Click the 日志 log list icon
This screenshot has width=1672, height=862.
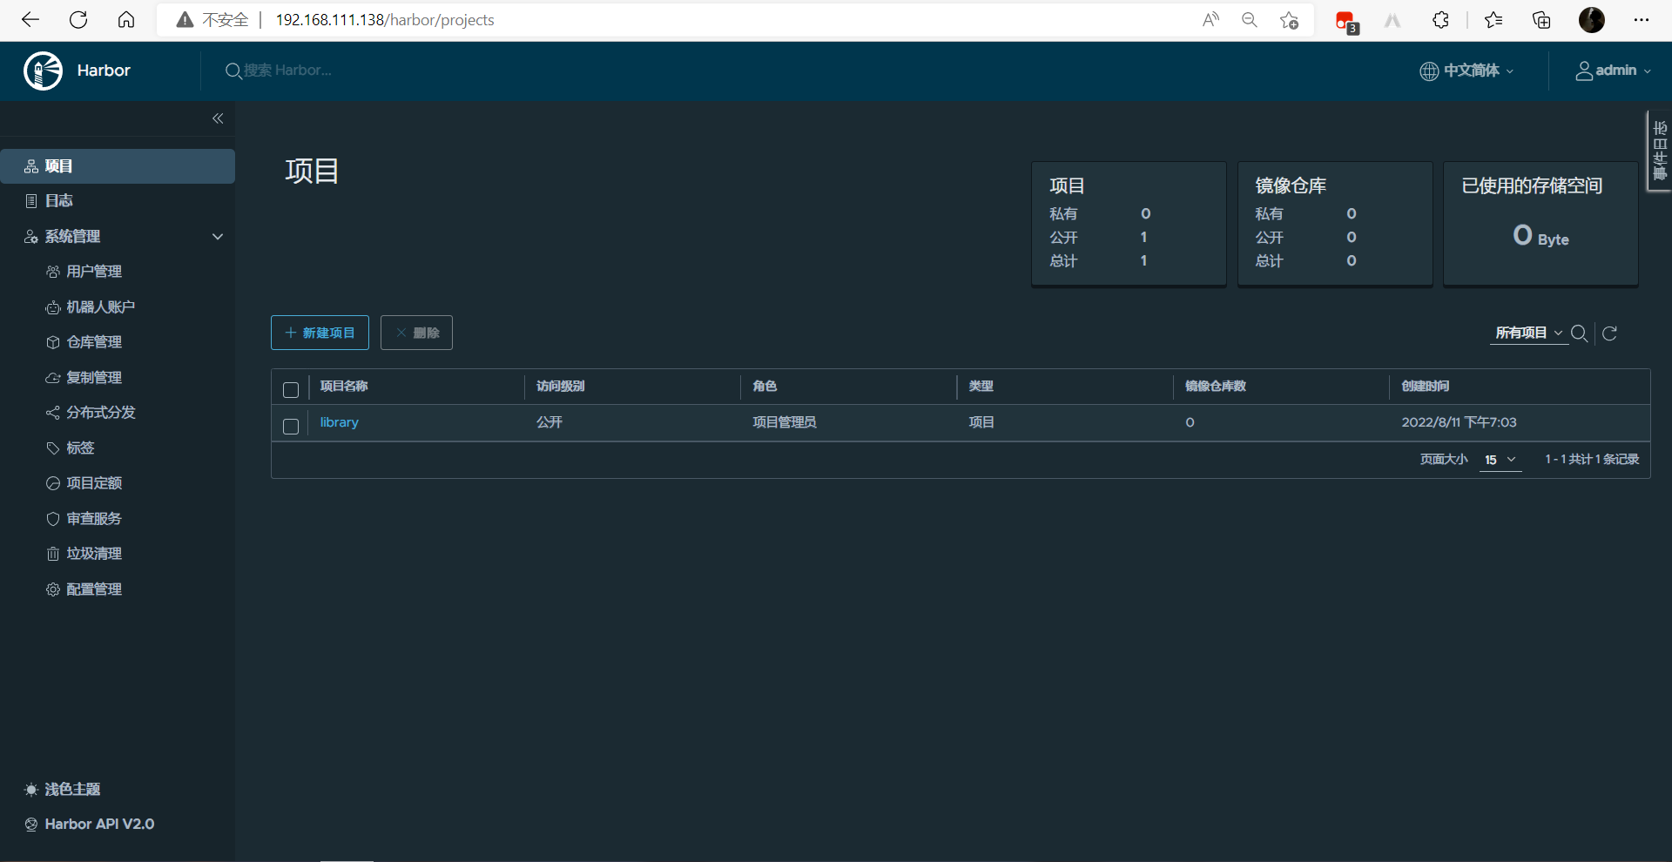click(x=31, y=201)
